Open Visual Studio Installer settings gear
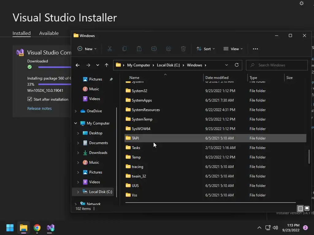 [302, 3]
